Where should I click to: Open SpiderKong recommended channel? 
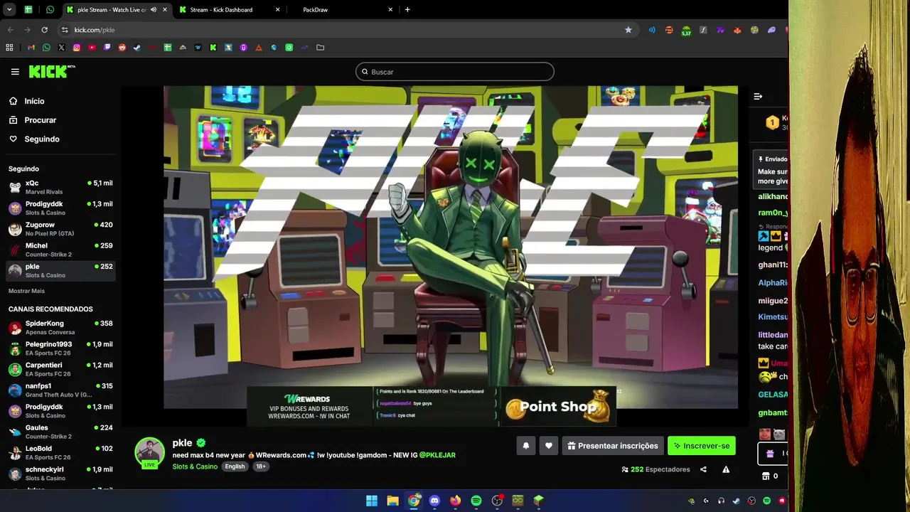pos(60,328)
